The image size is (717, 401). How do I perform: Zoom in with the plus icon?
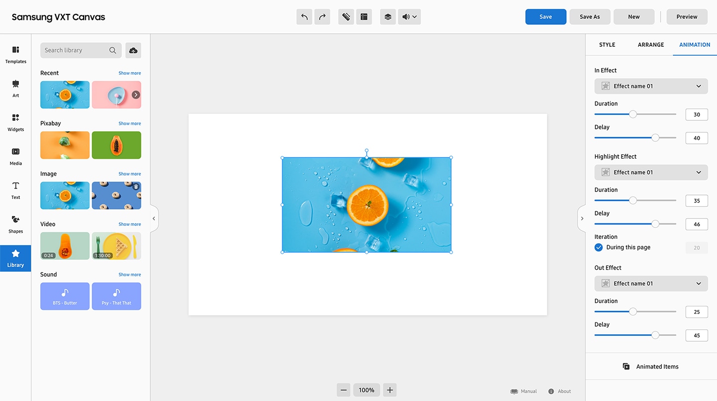[390, 390]
